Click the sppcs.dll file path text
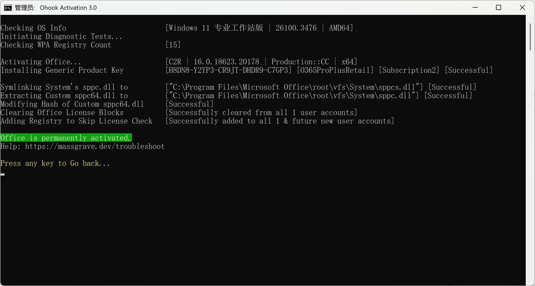 pos(294,87)
